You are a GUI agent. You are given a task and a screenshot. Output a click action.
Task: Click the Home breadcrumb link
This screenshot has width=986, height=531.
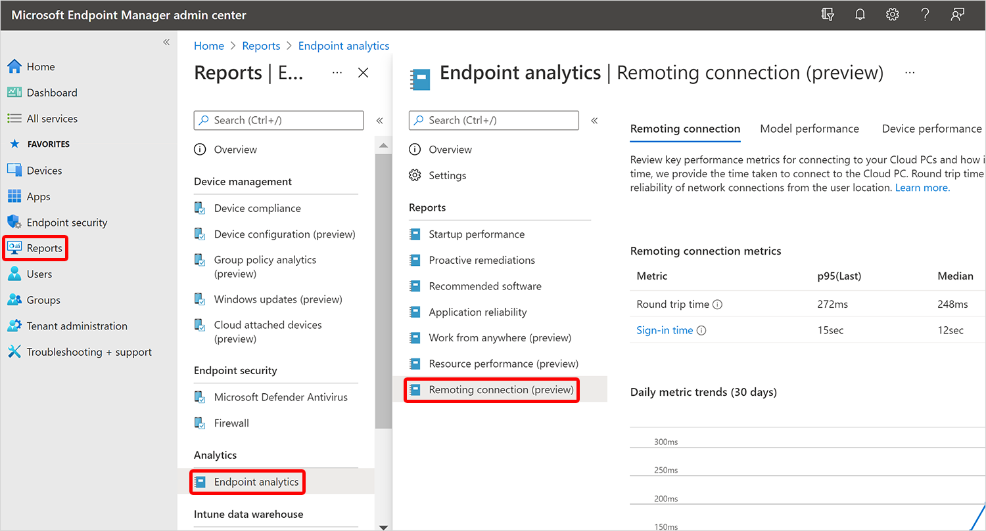209,46
